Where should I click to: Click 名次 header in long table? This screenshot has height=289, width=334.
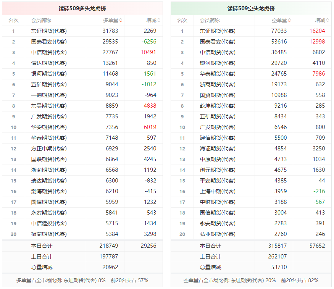(x=14, y=21)
